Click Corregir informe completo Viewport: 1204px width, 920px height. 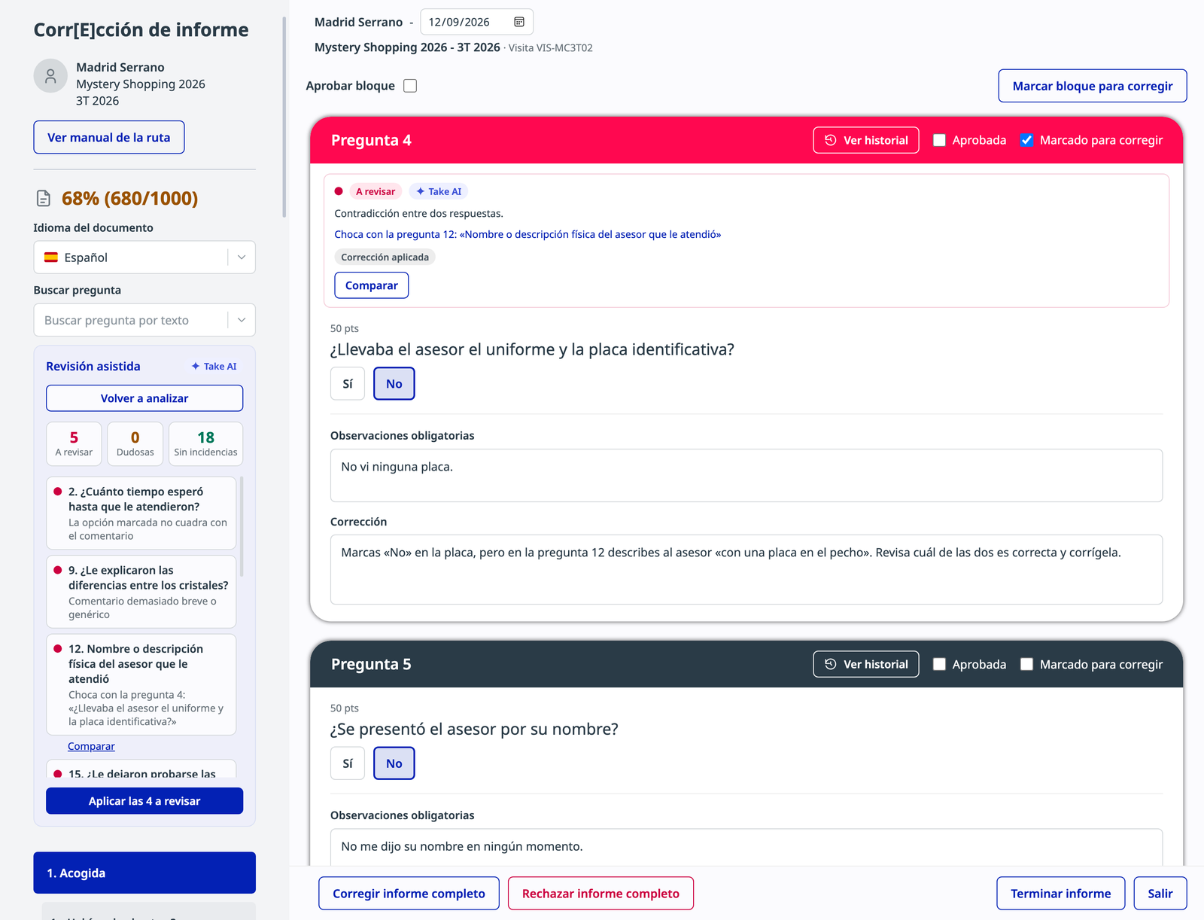point(409,894)
